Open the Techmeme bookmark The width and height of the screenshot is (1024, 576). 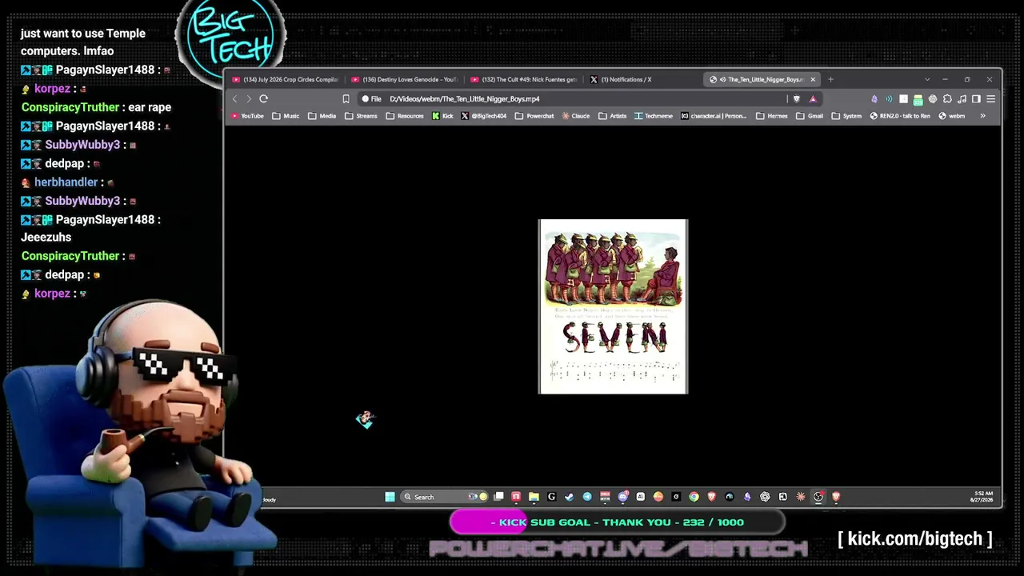click(654, 116)
